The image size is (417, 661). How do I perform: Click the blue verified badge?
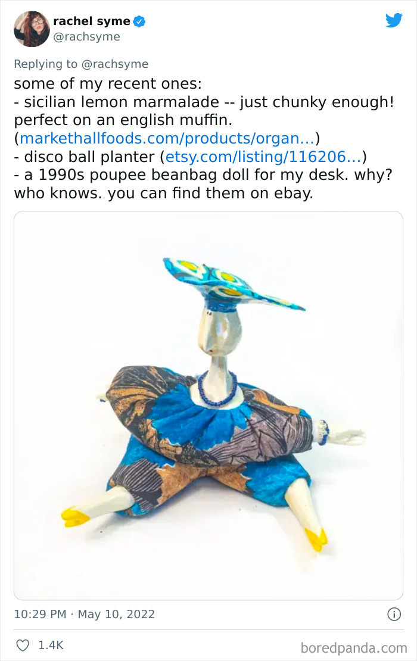click(139, 21)
